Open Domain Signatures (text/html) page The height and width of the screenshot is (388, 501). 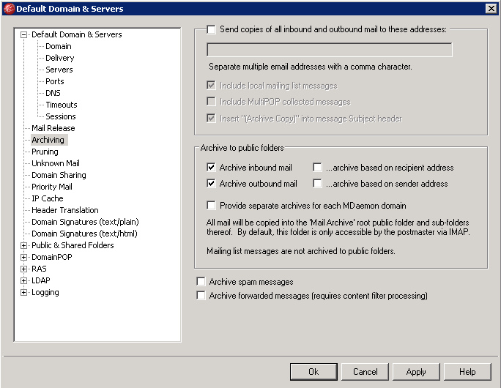click(x=85, y=234)
